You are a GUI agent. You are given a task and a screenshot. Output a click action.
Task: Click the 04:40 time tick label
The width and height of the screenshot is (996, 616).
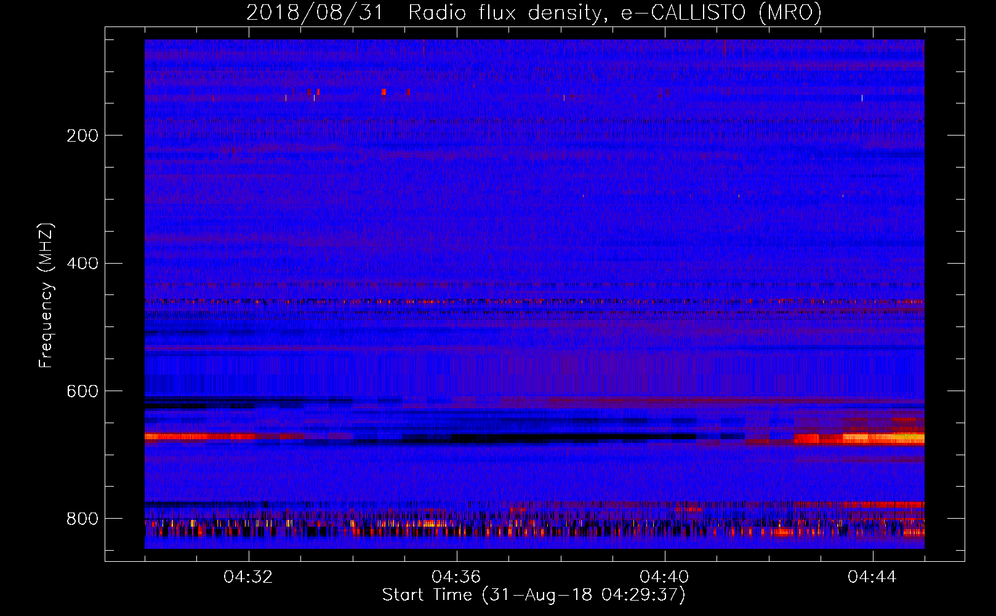pyautogui.click(x=664, y=577)
